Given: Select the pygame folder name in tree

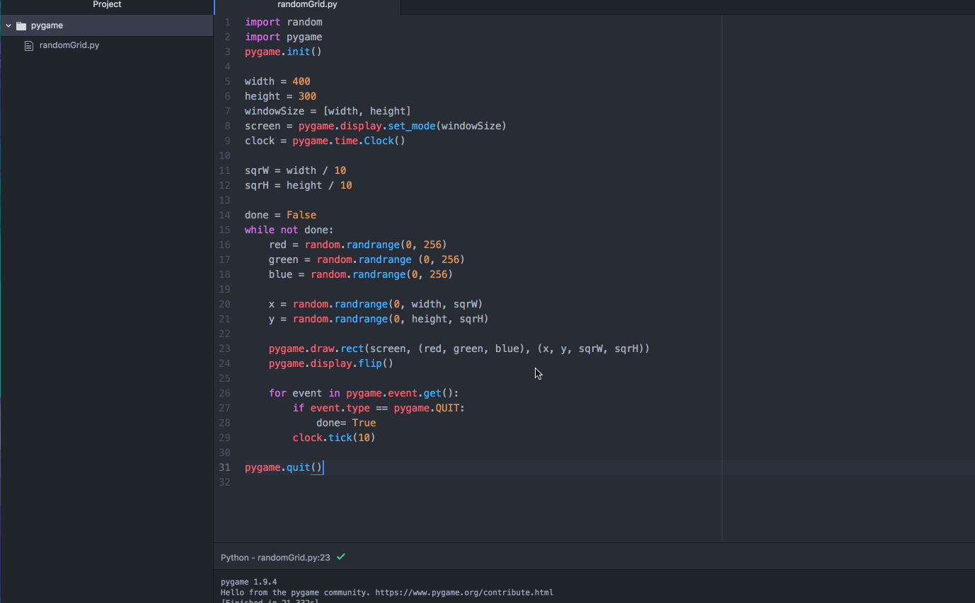Looking at the screenshot, I should point(47,25).
